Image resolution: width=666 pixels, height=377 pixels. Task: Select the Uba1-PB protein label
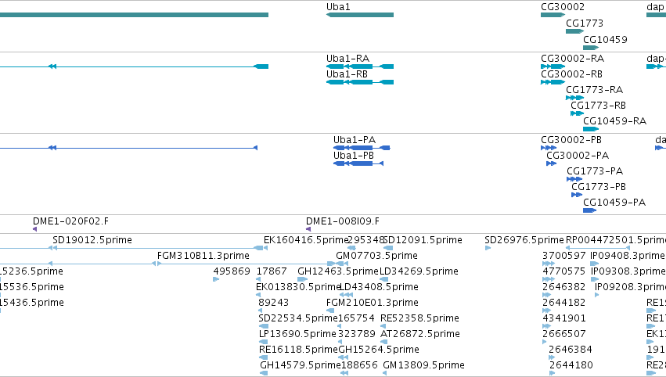[354, 156]
